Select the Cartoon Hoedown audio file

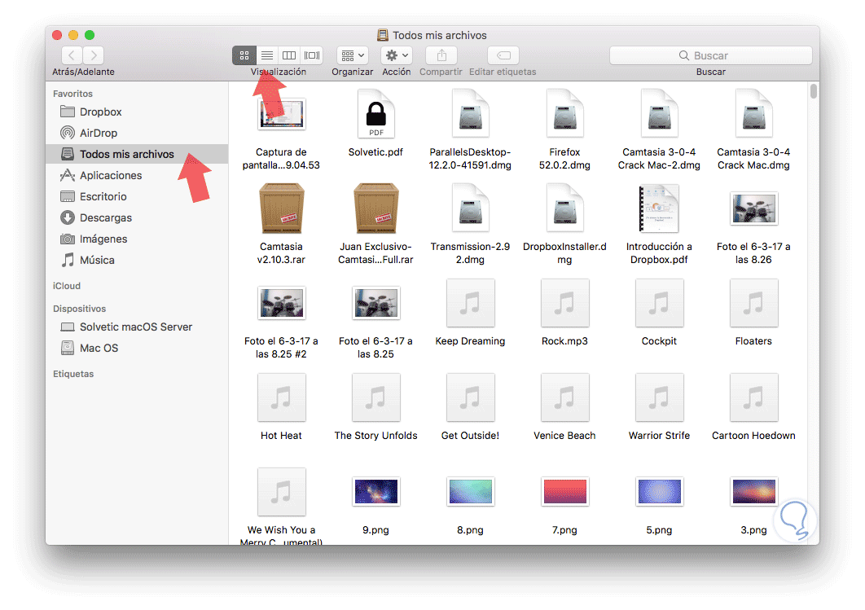(x=753, y=397)
